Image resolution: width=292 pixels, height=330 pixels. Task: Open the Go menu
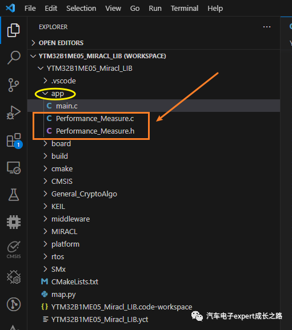[135, 9]
